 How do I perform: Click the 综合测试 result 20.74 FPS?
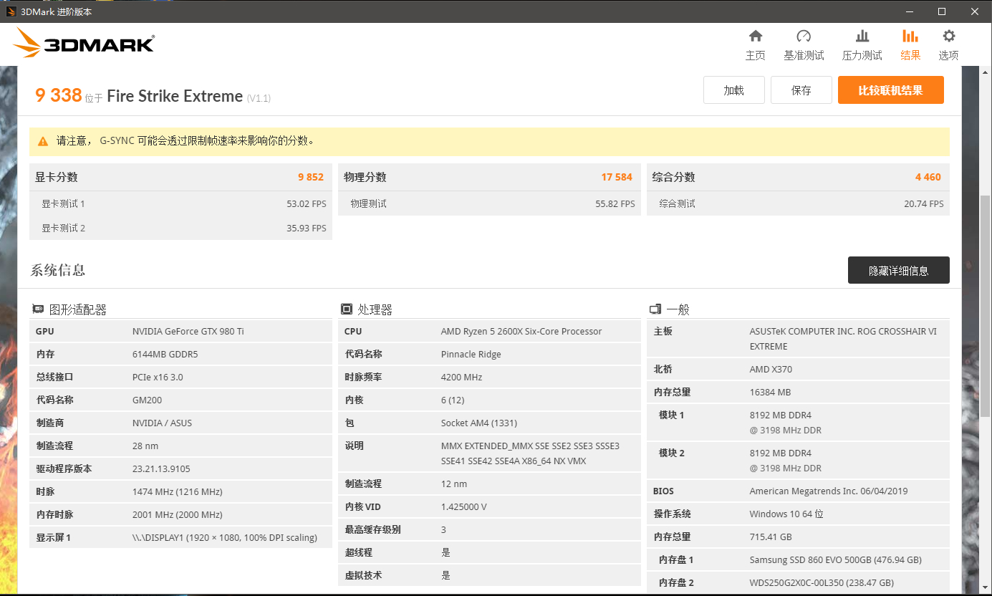(x=924, y=203)
